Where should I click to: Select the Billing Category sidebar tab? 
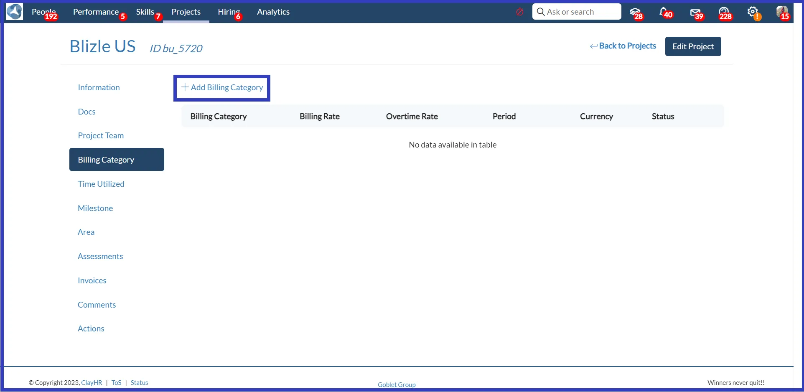click(x=117, y=160)
